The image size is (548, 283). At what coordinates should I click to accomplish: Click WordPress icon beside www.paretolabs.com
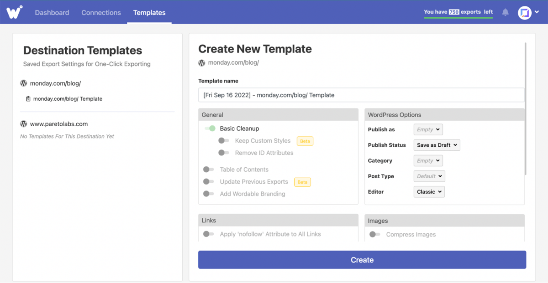click(24, 124)
